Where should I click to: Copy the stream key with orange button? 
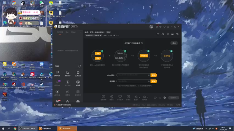click(x=154, y=81)
